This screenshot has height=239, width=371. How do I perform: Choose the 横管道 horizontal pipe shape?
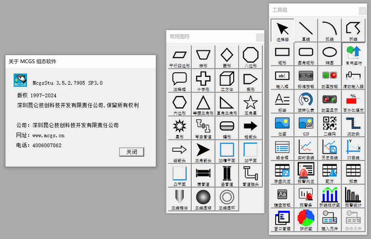(203, 175)
